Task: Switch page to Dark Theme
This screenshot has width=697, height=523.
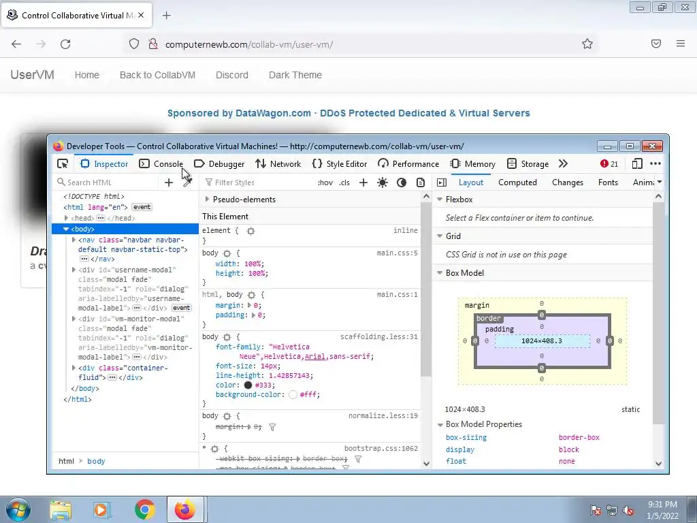Action: coord(295,75)
